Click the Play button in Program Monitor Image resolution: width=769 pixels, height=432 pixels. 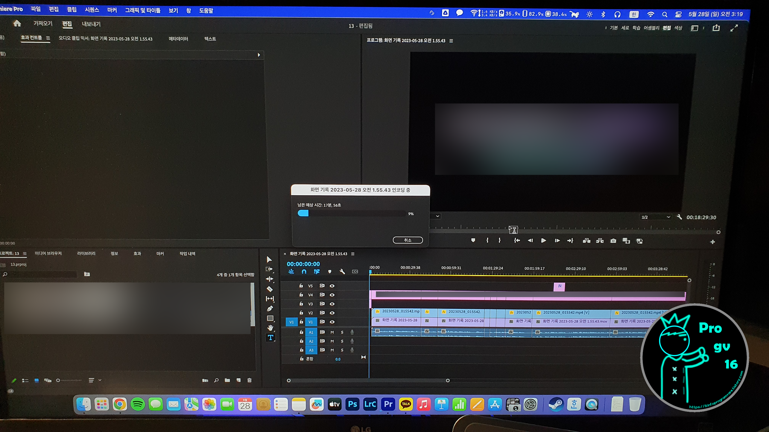pos(543,241)
